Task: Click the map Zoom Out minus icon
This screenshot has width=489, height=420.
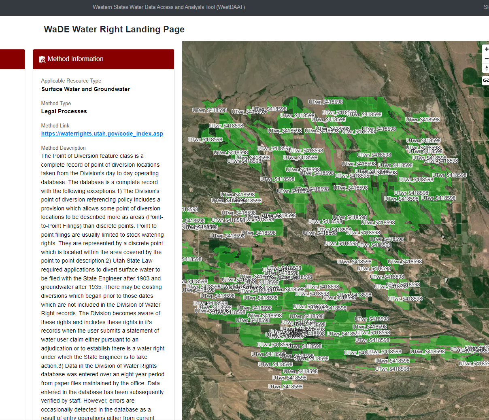Action: coord(486,58)
